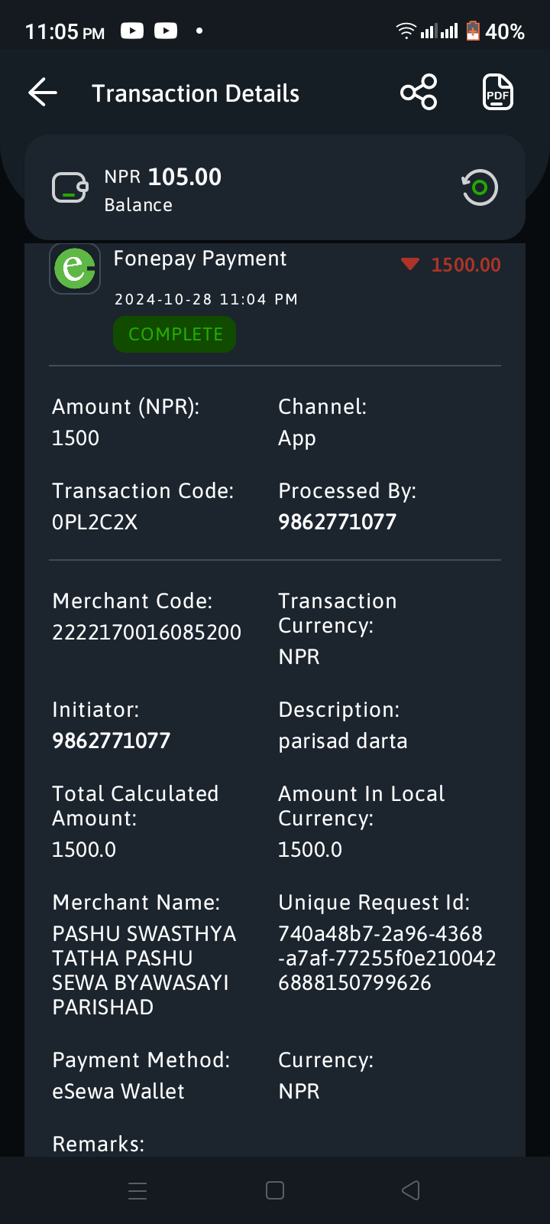The width and height of the screenshot is (550, 1224).
Task: Select the merchant code 2222170016085200
Action: click(147, 633)
